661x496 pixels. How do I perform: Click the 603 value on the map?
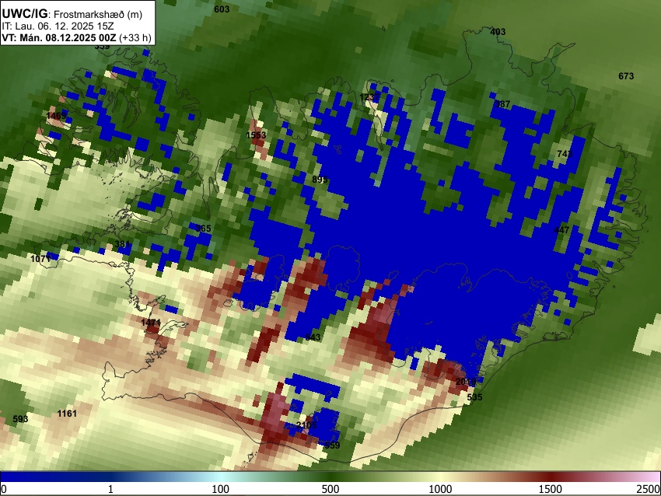pos(222,9)
